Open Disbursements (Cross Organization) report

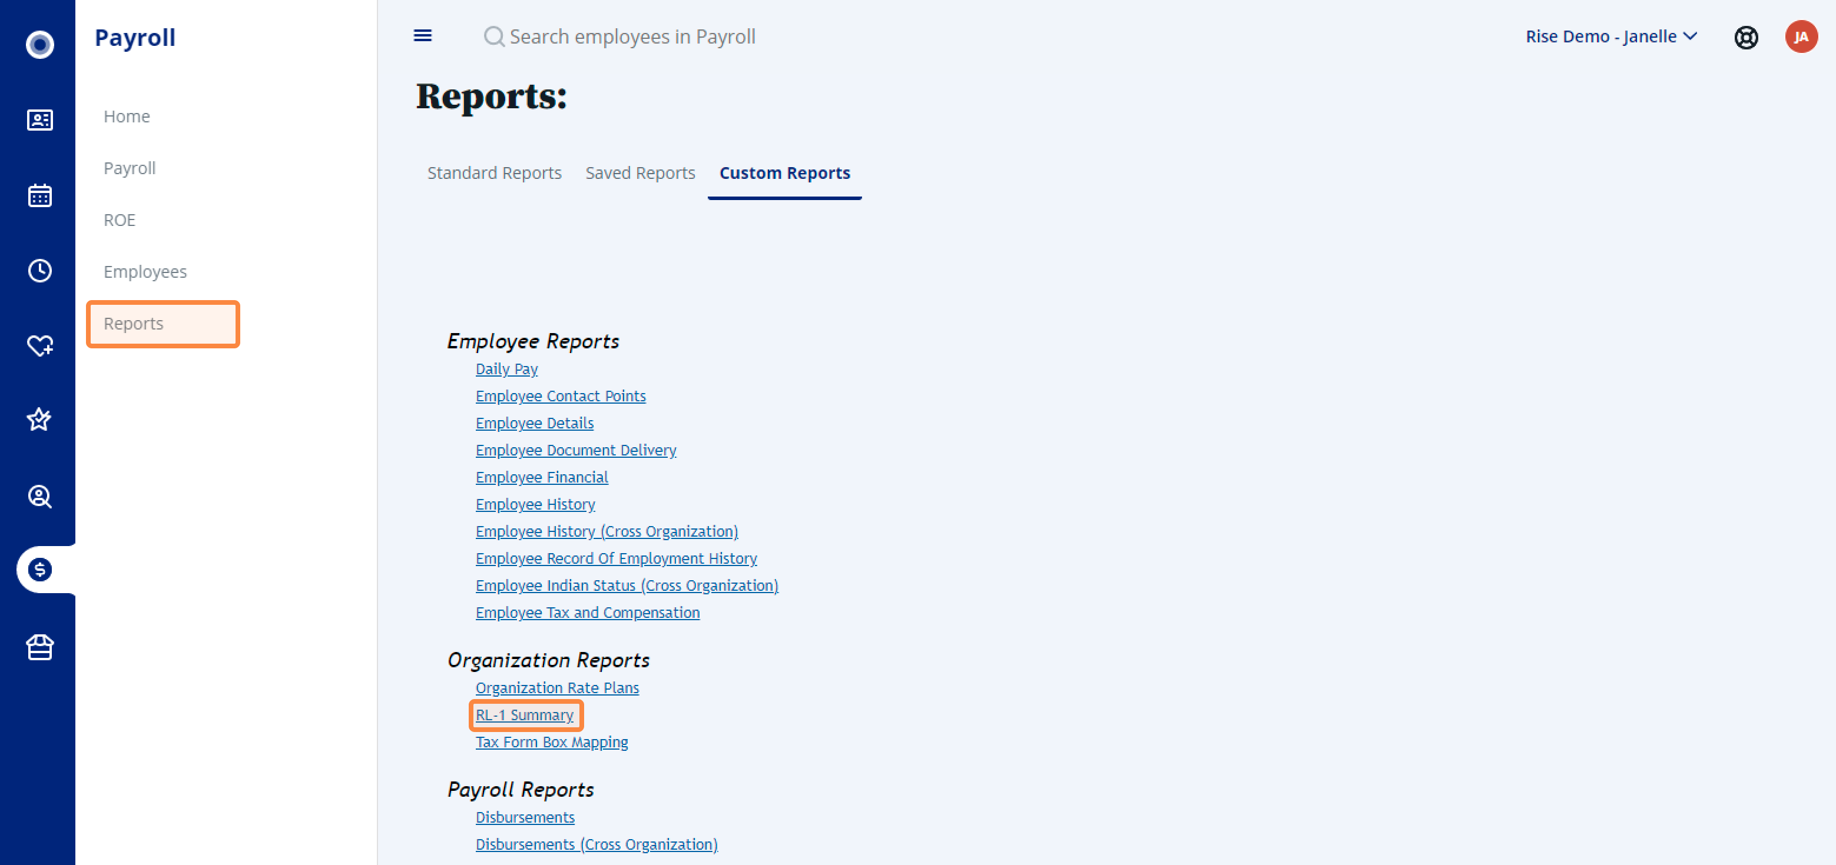click(x=596, y=844)
